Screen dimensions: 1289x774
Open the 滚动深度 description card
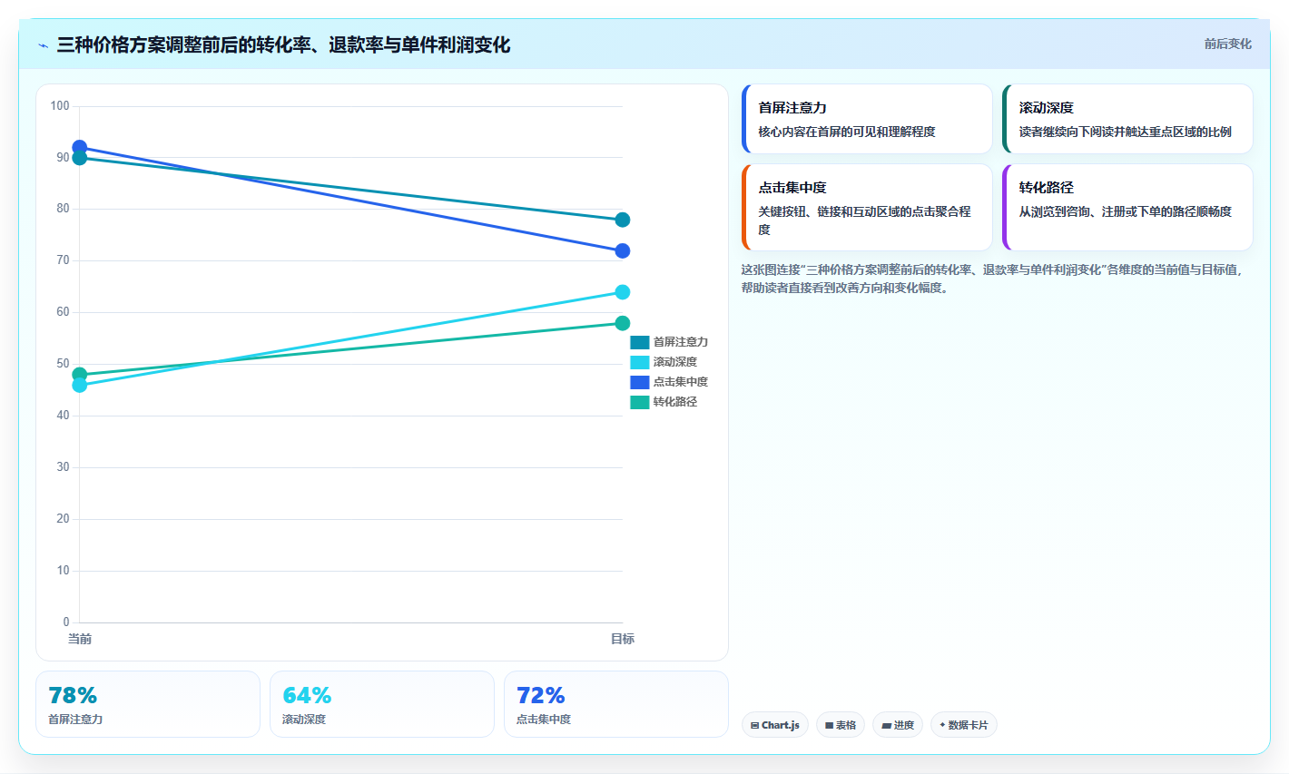click(1127, 119)
